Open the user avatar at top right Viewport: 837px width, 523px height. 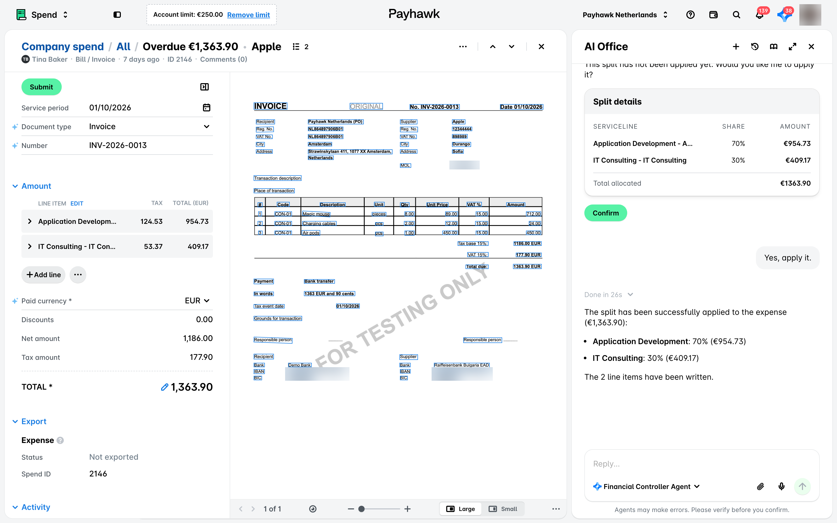coord(810,15)
